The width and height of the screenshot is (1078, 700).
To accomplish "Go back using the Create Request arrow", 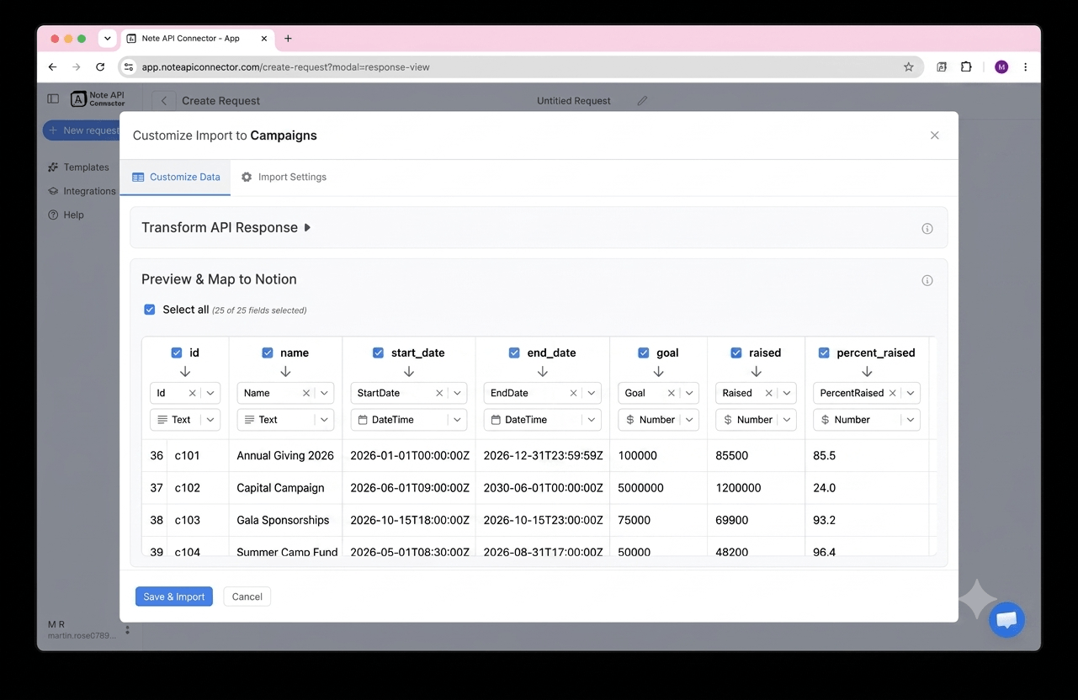I will [164, 101].
